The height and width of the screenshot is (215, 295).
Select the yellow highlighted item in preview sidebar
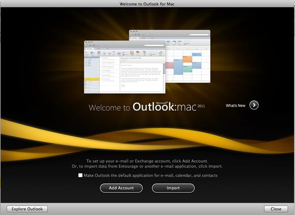pyautogui.click(x=92, y=79)
